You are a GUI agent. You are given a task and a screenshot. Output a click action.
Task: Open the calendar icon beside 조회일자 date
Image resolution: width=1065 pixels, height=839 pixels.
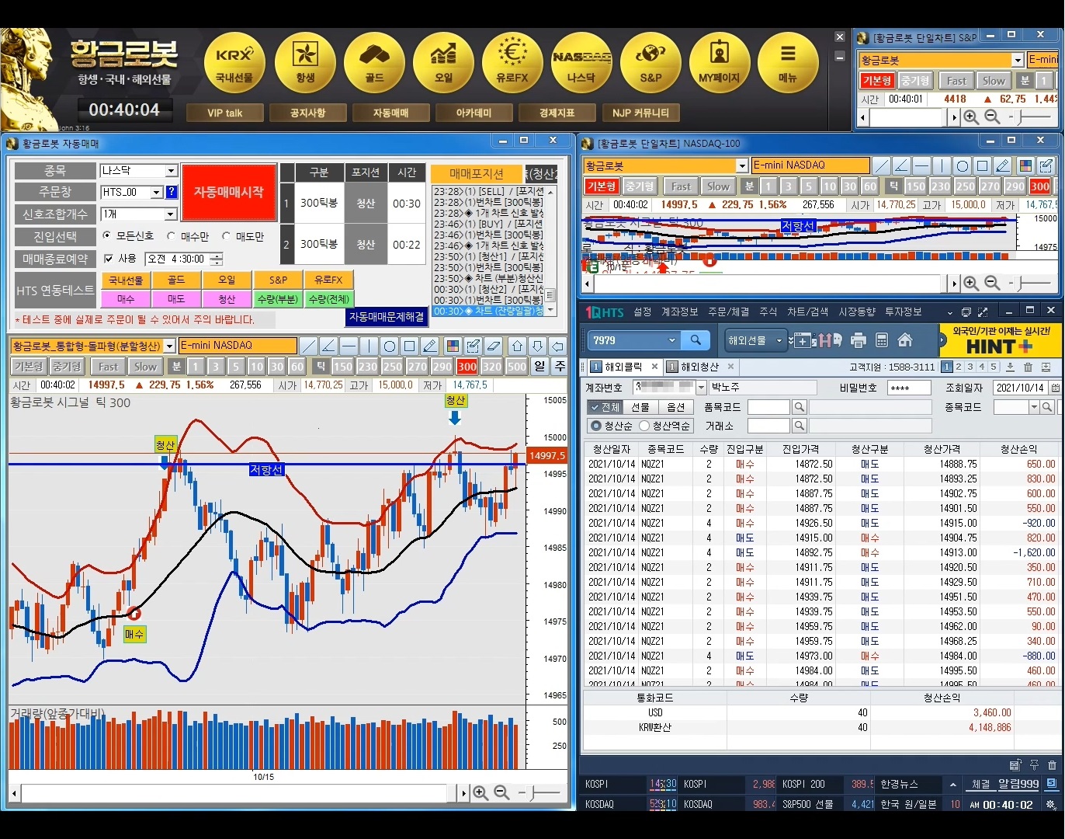[x=1055, y=387]
